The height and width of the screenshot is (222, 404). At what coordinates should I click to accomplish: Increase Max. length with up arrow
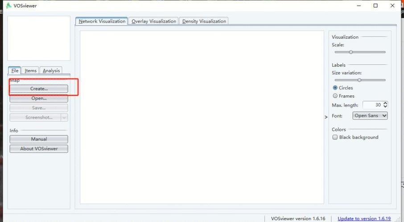385,103
